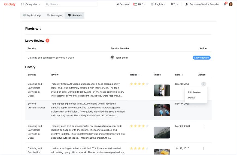Click the Reviews tab icon

[69, 16]
